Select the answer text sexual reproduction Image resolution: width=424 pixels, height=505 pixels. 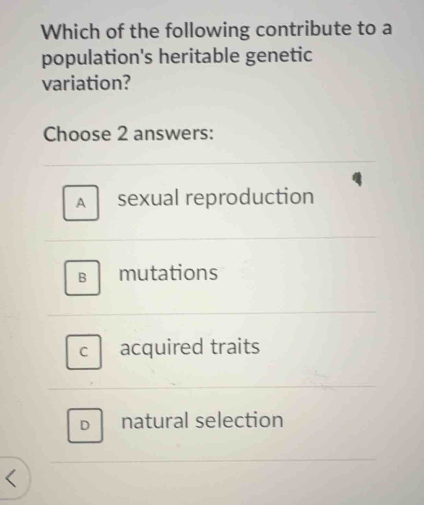[x=216, y=197]
